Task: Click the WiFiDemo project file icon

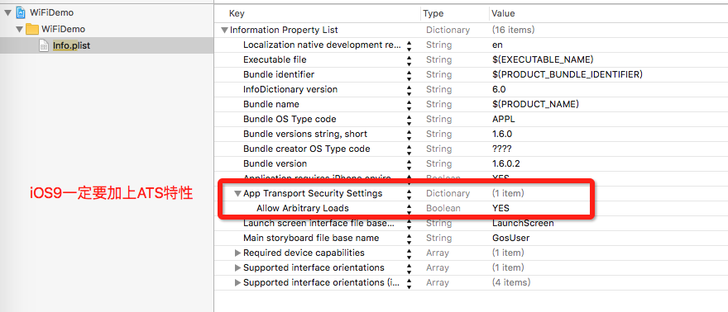Action: tap(21, 12)
